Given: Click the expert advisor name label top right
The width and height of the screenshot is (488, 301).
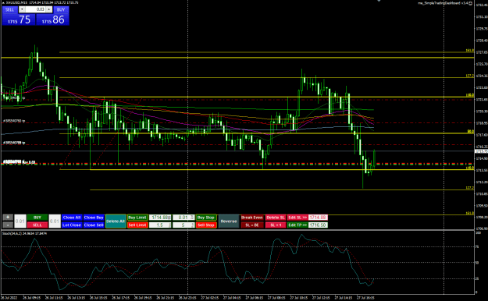Looking at the screenshot, I should [x=443, y=3].
